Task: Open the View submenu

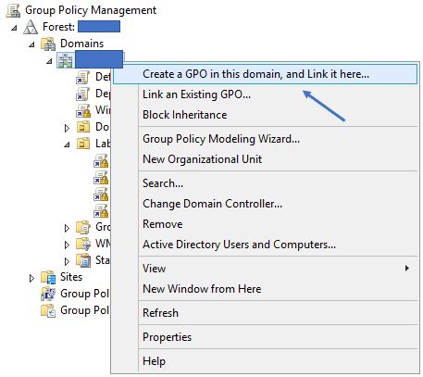Action: tap(265, 269)
